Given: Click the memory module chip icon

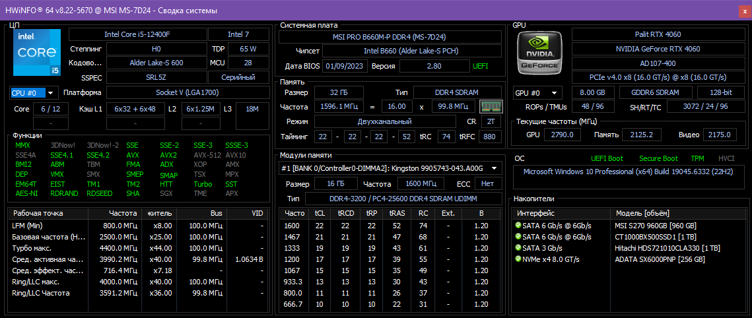Looking at the screenshot, I should [x=491, y=106].
